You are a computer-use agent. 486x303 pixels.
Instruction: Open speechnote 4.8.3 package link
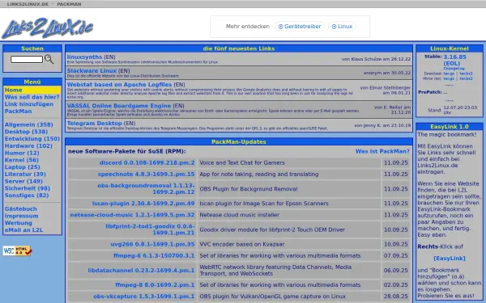click(147, 174)
